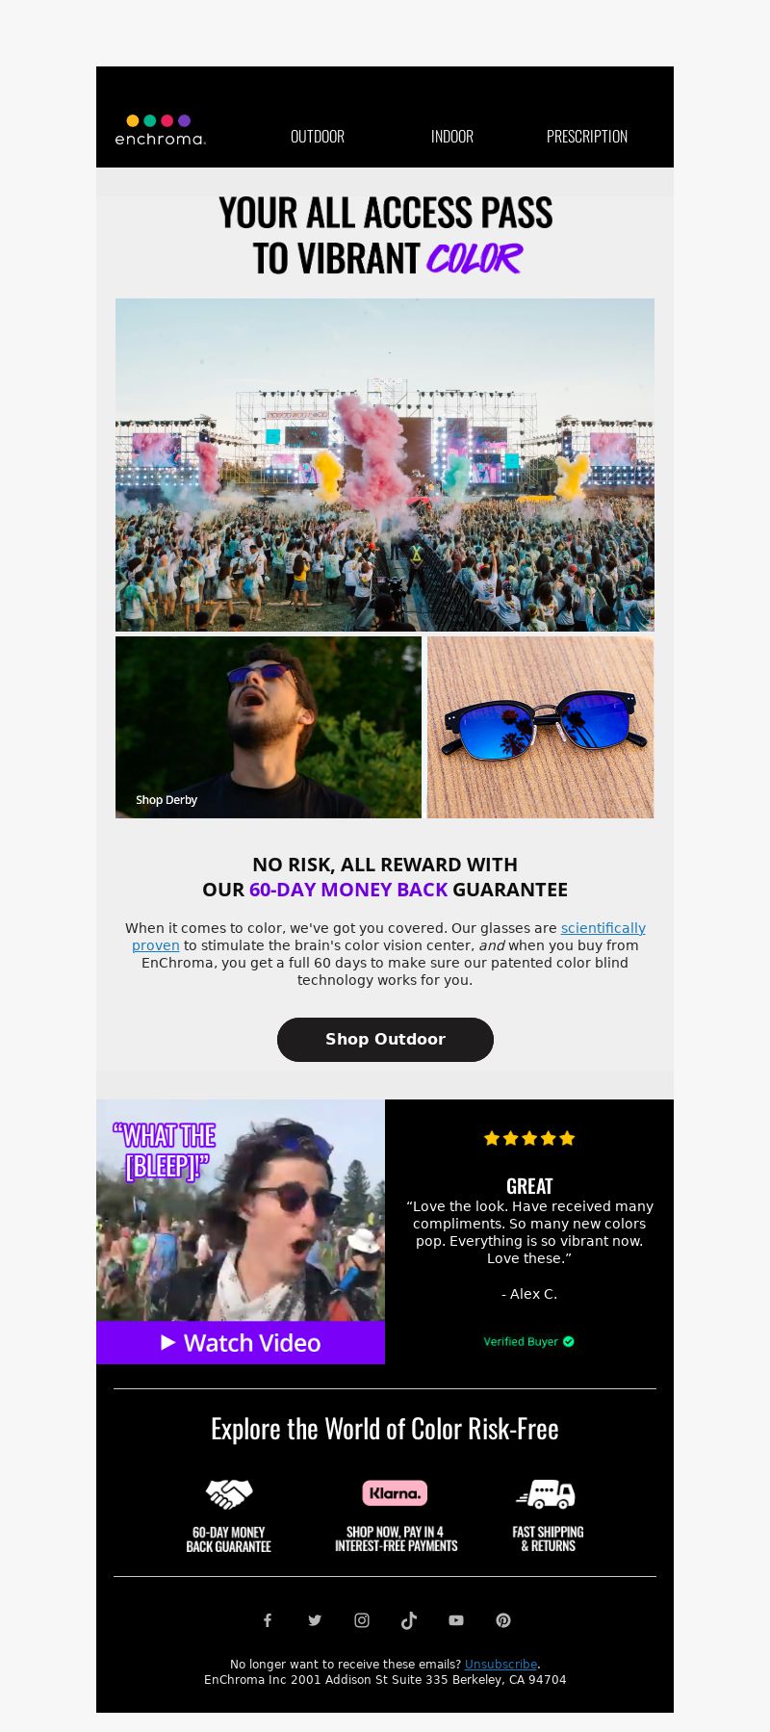Click the color festival hero image

click(385, 465)
